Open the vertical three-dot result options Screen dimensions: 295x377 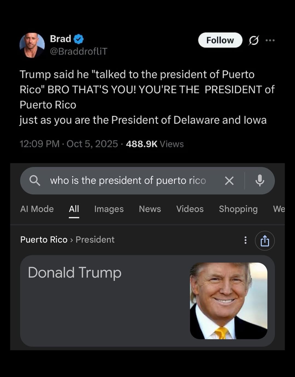pos(246,240)
